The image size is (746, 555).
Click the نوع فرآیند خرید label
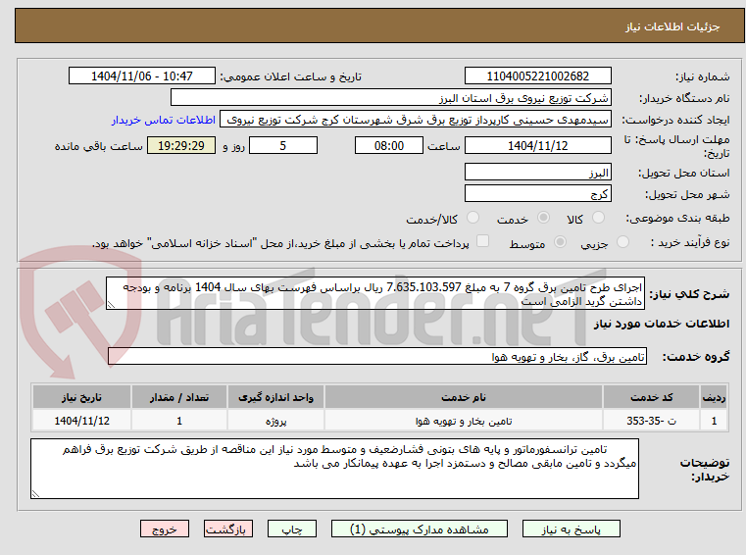[689, 242]
